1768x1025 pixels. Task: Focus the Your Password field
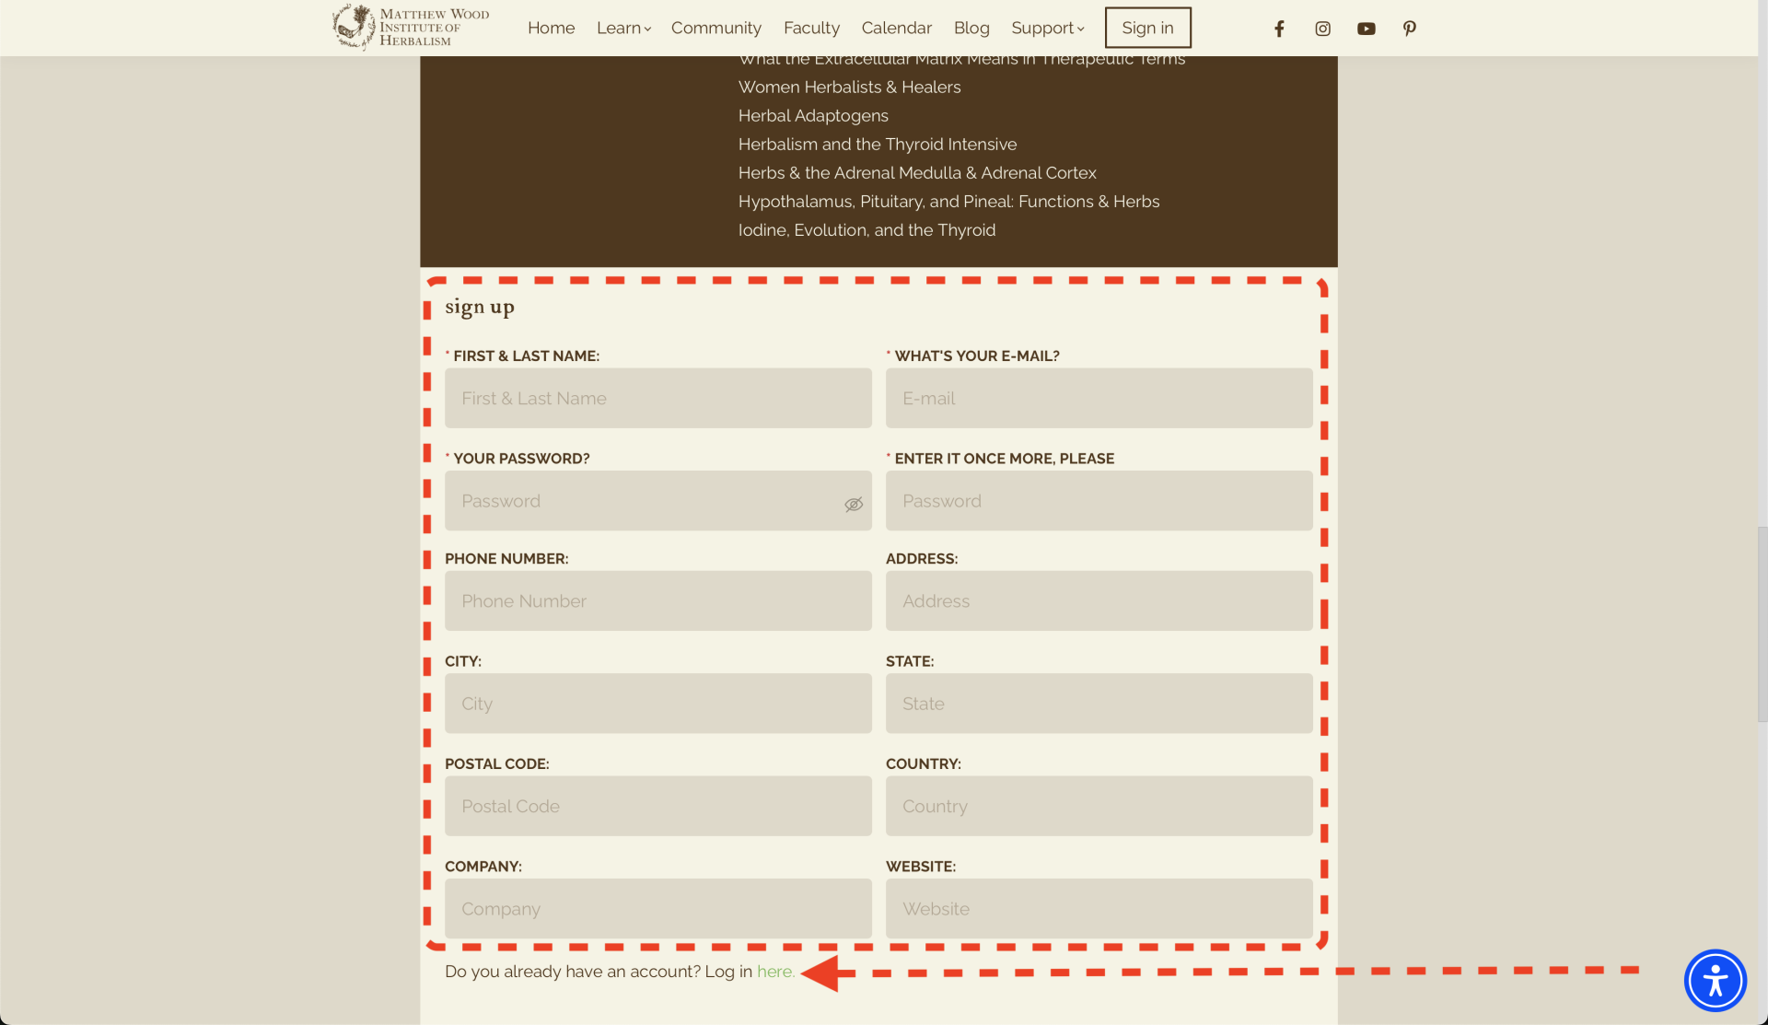click(x=657, y=501)
